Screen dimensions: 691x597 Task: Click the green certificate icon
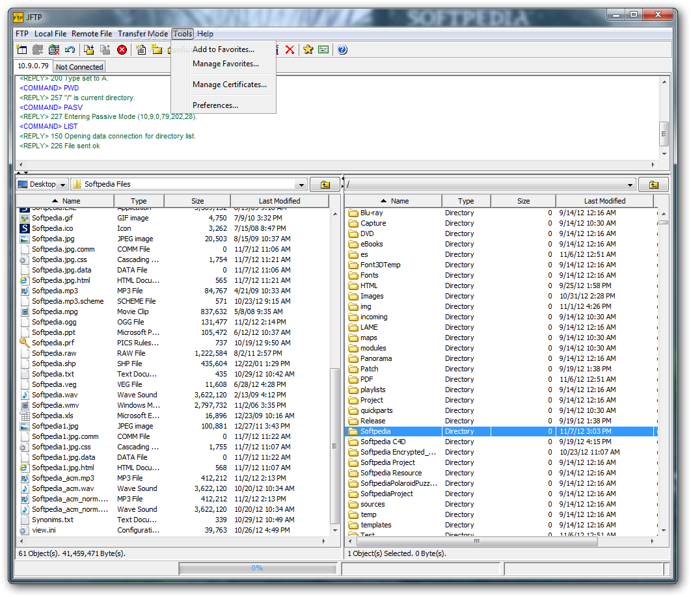(323, 49)
